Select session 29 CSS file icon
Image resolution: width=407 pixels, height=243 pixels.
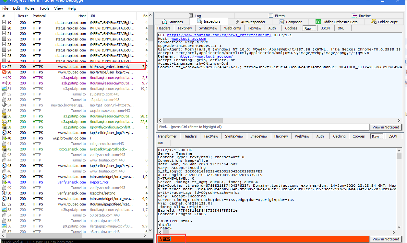[4, 78]
